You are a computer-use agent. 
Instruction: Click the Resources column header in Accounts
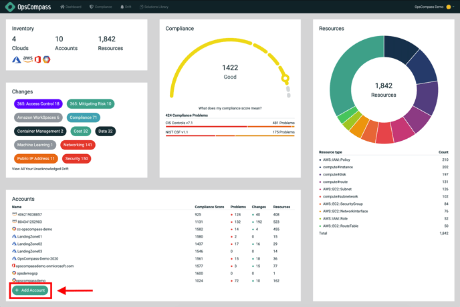click(281, 207)
